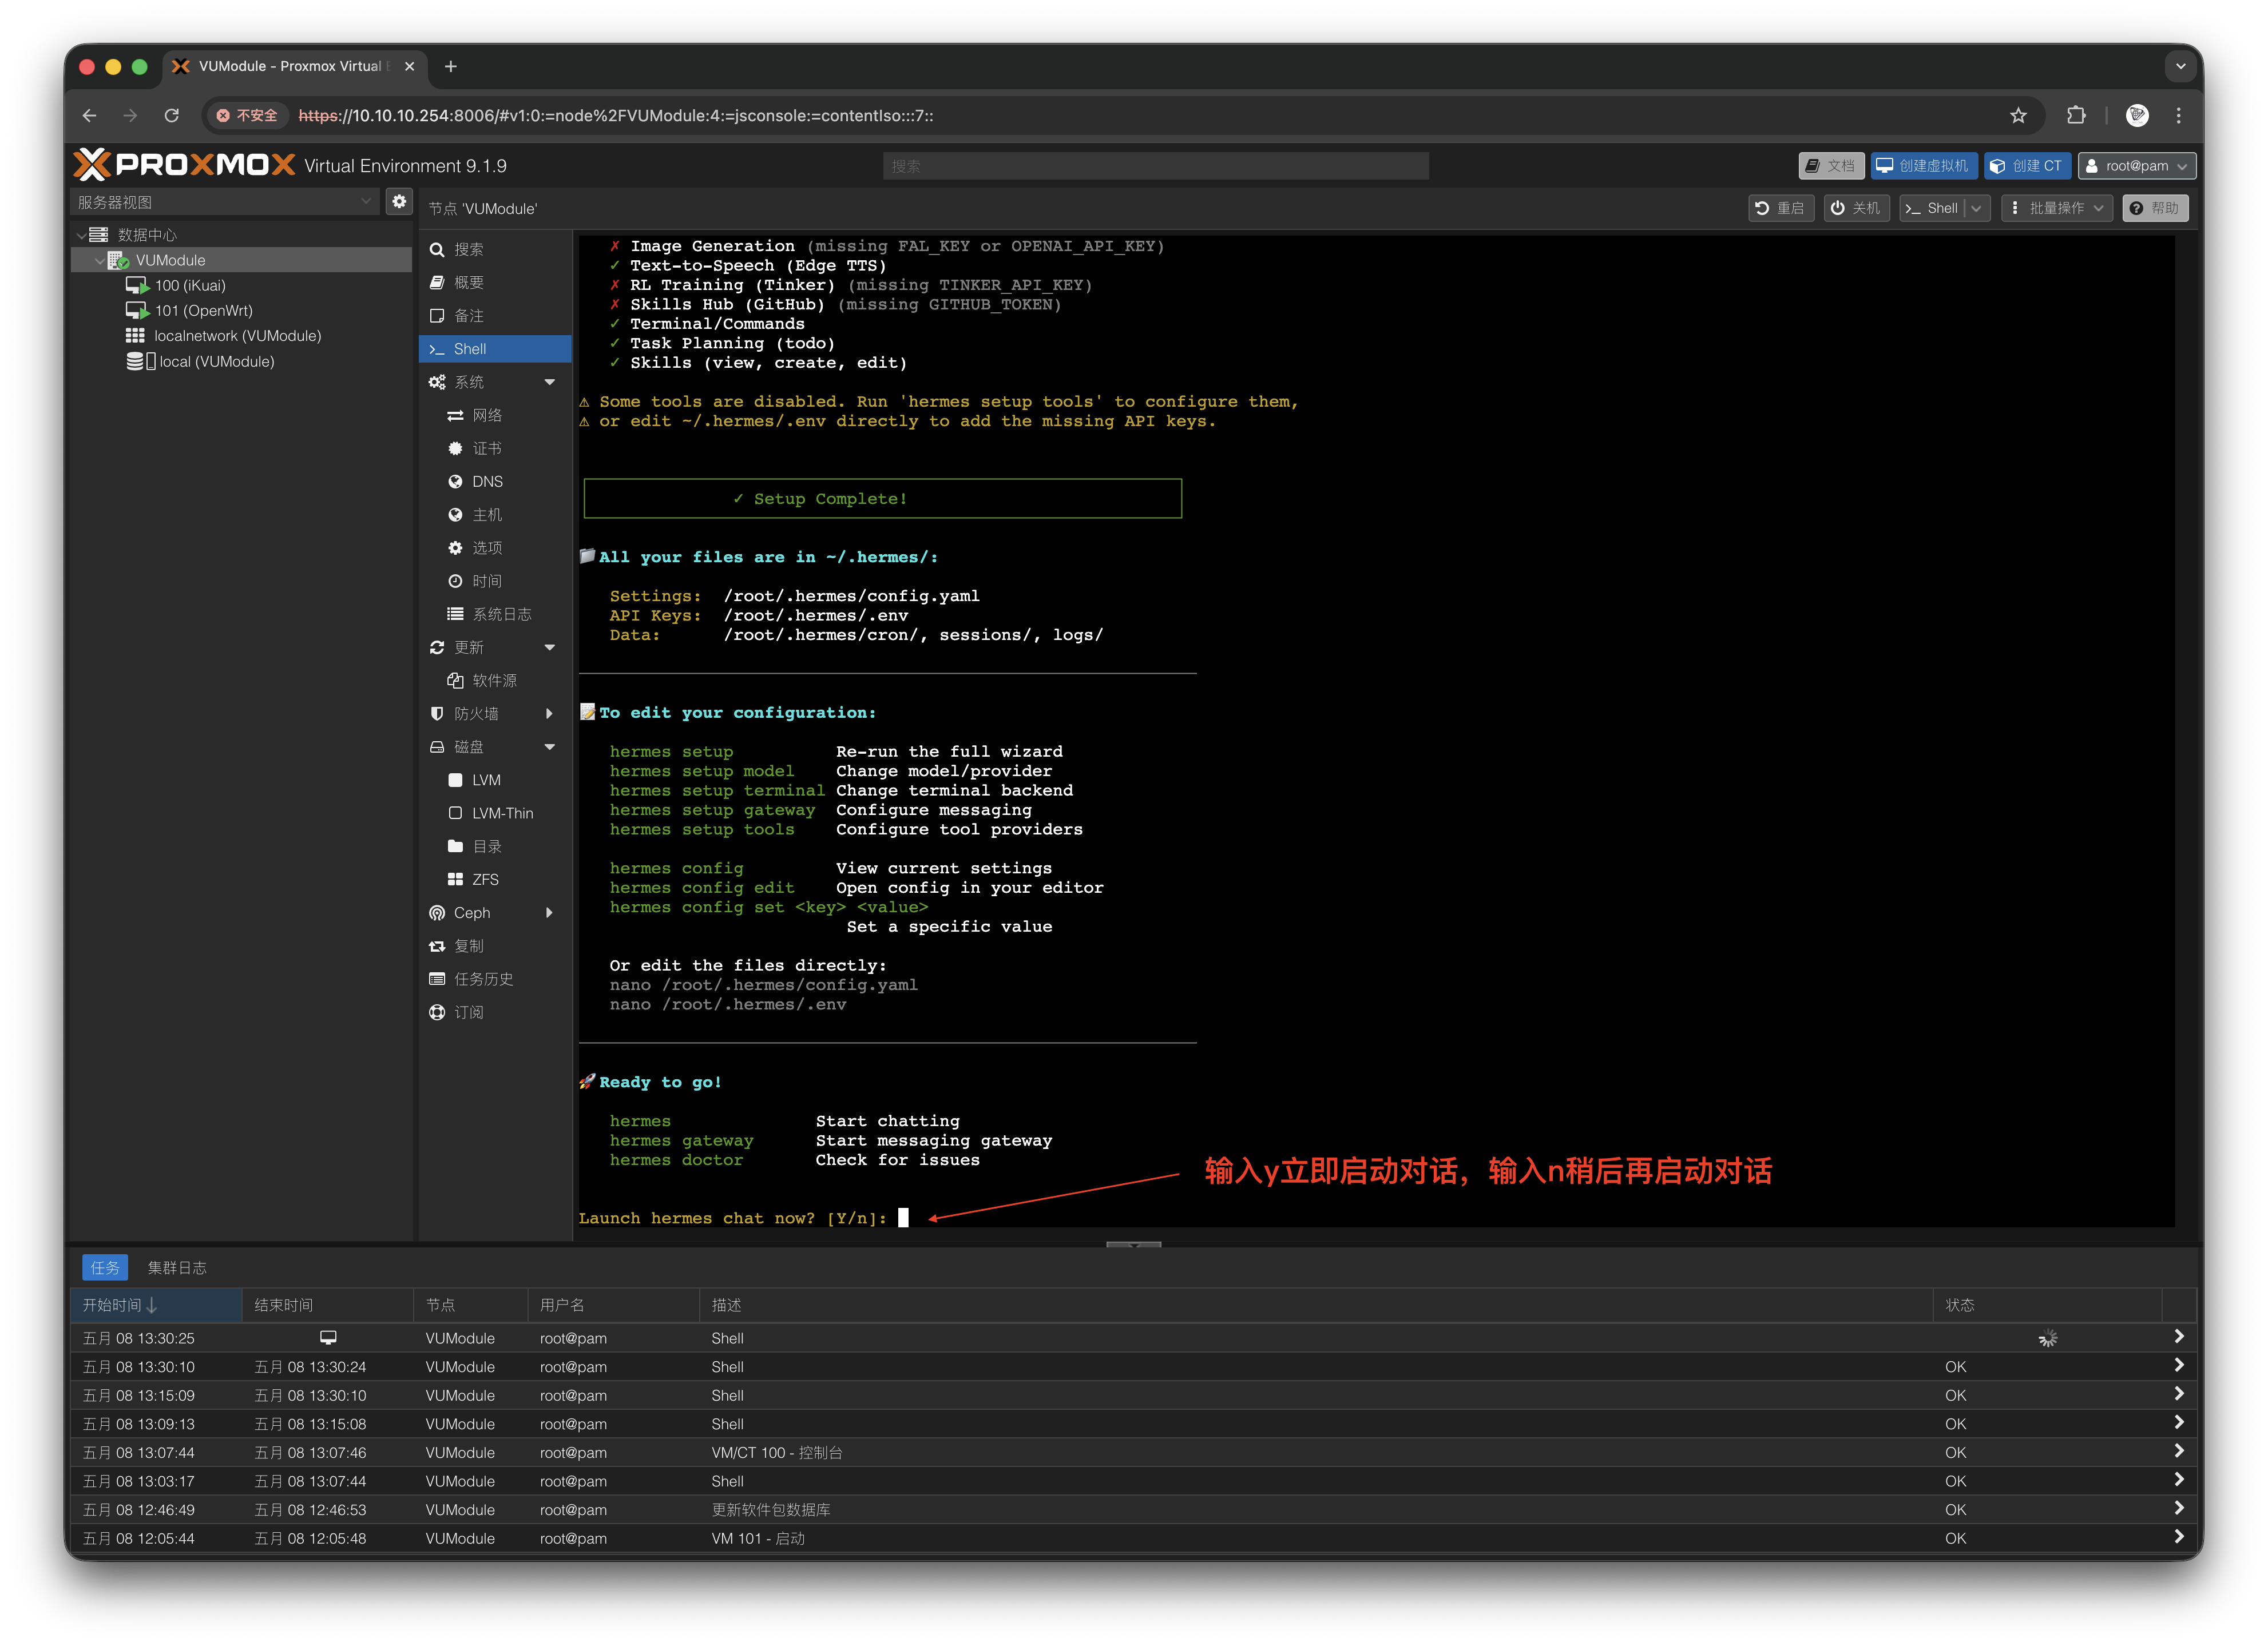Click the Proxmox top 搜索 input field
Screen dimensions: 2268x1646
1155,166
